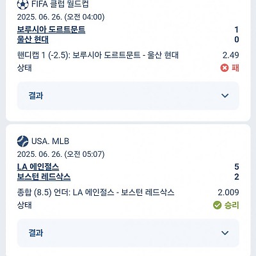Expand the 결과 chevron under the MLB match

[225, 233]
